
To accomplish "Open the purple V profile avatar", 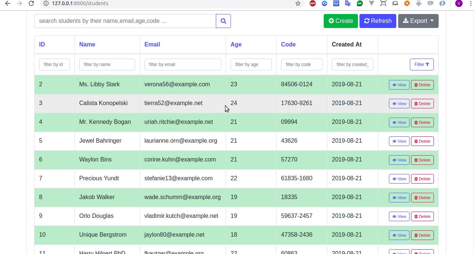I will [459, 3].
